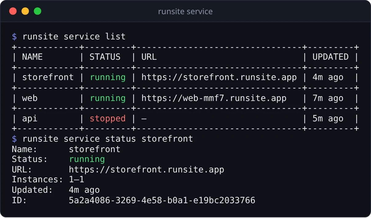Open the storefront URL in status output

[x=146, y=170]
